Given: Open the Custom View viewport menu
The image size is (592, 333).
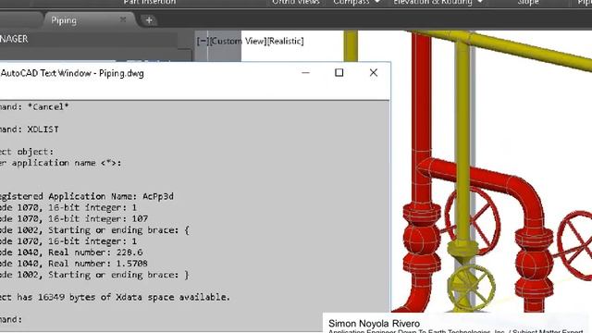Looking at the screenshot, I should click(238, 41).
